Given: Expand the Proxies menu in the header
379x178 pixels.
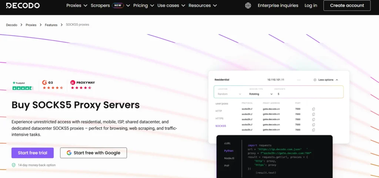Looking at the screenshot, I should tap(77, 6).
